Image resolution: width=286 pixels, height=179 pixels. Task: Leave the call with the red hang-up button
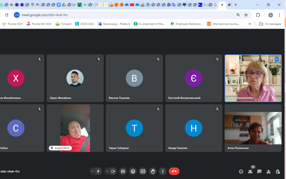[174, 171]
